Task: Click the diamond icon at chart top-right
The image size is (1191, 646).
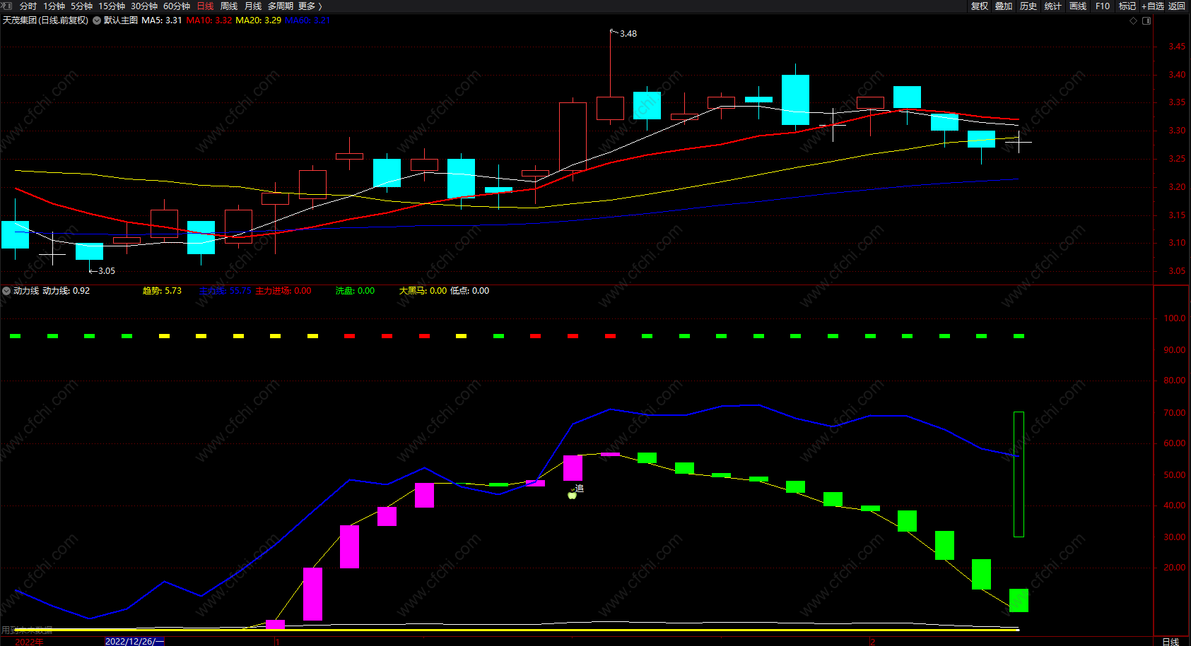Action: click(1134, 21)
